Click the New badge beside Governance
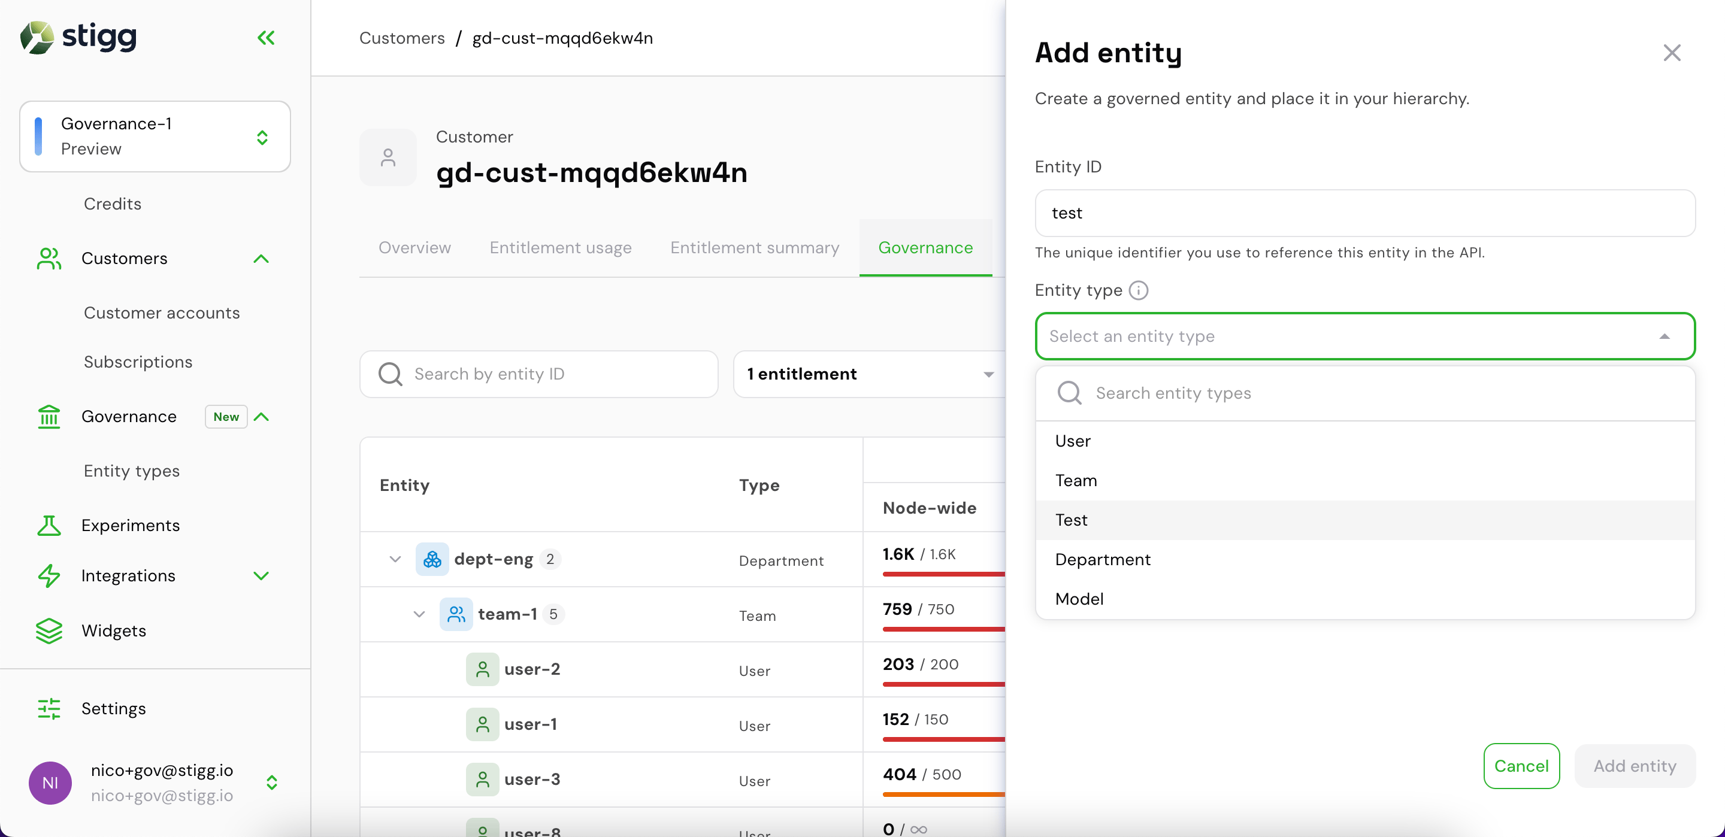Screen dimensions: 1725x837 point(226,417)
